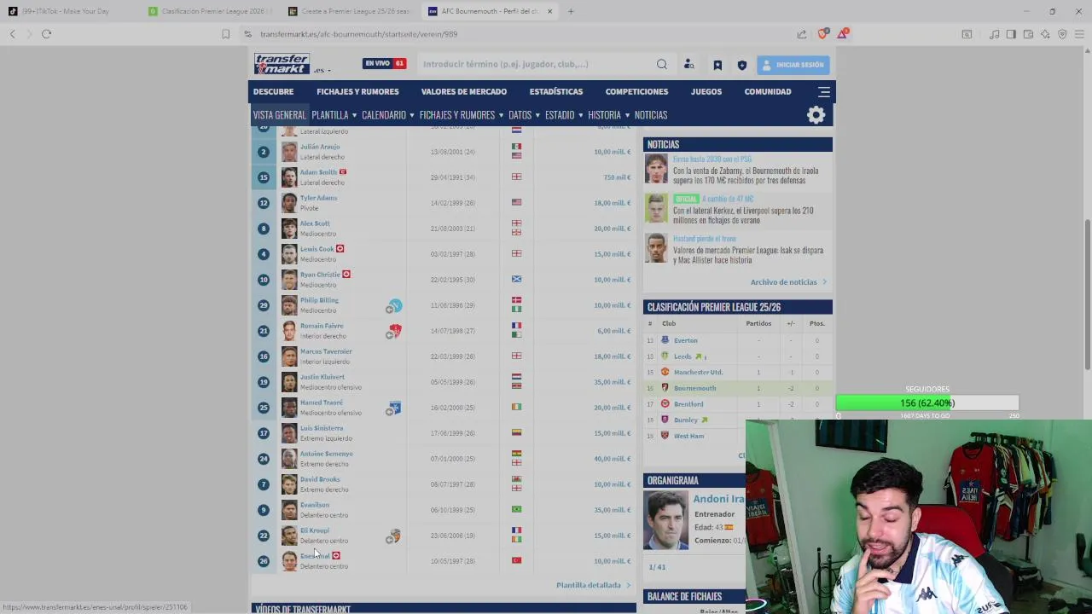Image resolution: width=1092 pixels, height=614 pixels.
Task: Open the hamburger menu icon
Action: tap(824, 91)
